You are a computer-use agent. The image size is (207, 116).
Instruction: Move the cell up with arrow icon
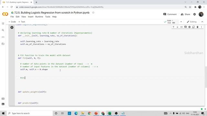tap(173, 27)
